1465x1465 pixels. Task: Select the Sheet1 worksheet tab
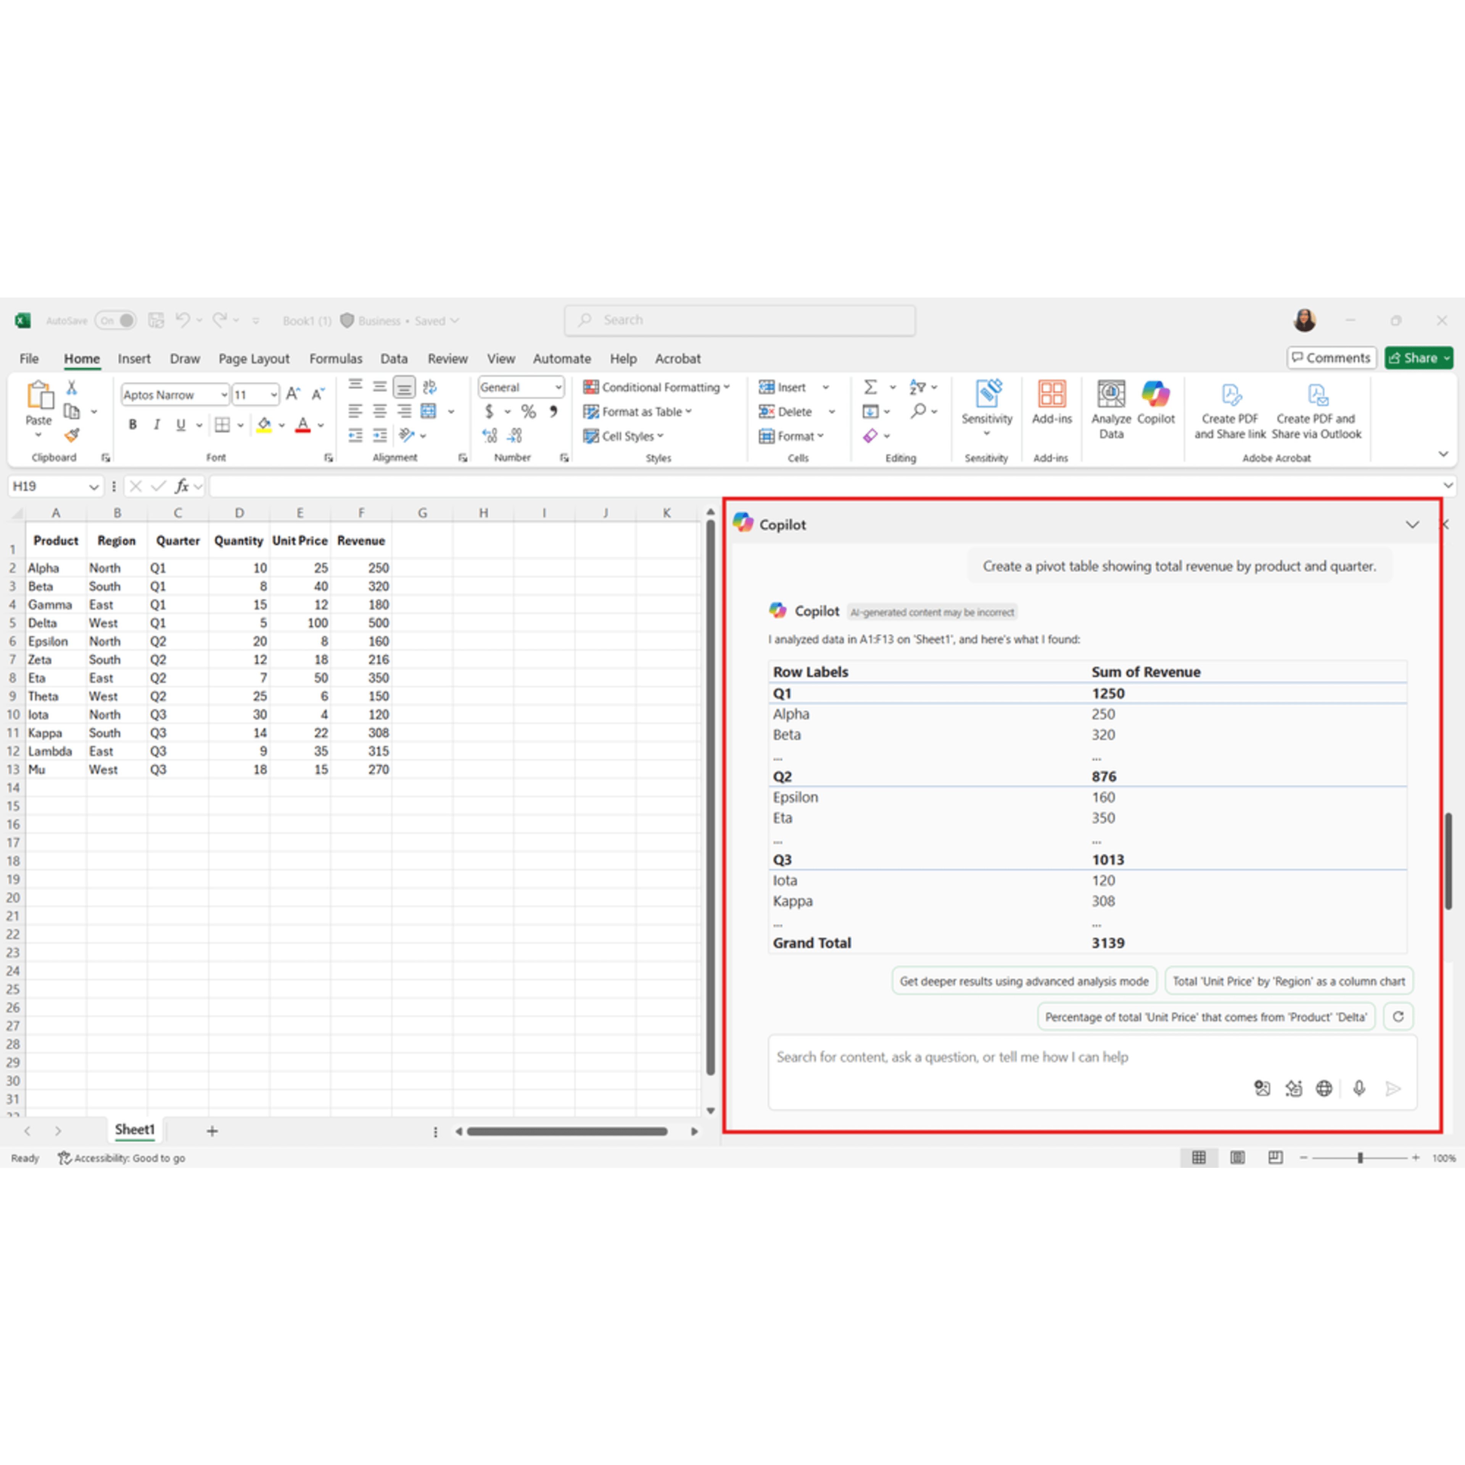pyautogui.click(x=135, y=1129)
